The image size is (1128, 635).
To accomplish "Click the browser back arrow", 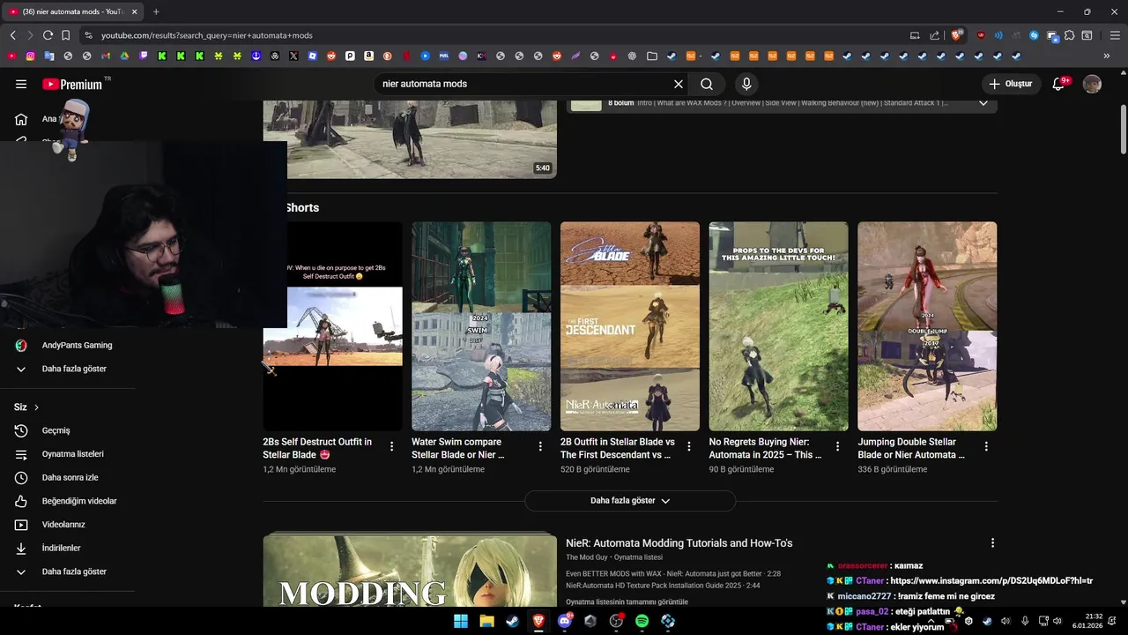I will [x=12, y=35].
